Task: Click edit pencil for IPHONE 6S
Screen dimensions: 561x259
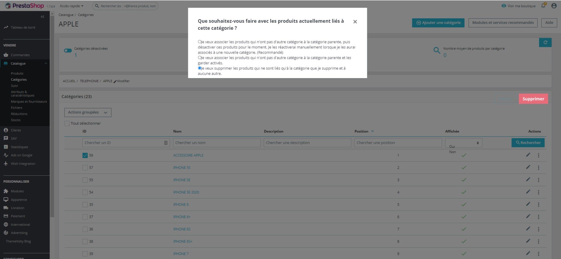Action: 528,229
